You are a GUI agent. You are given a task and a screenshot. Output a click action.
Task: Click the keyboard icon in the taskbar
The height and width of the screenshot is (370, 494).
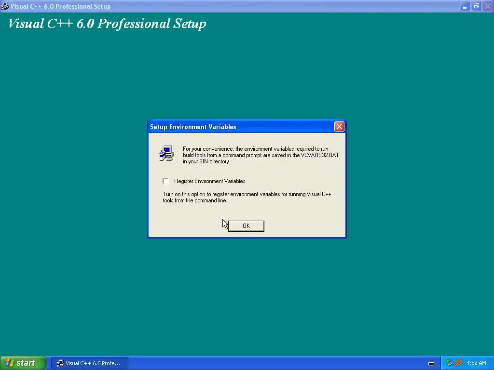(x=431, y=363)
